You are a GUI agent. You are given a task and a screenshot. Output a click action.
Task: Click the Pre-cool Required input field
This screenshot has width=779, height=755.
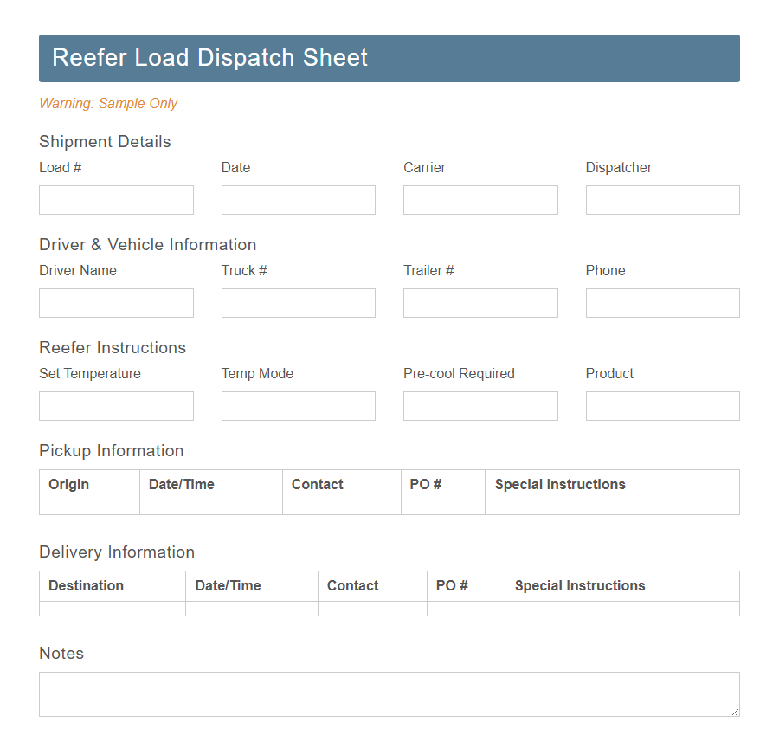coord(480,406)
